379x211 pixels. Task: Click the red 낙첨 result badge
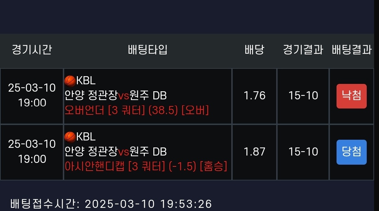(x=351, y=96)
